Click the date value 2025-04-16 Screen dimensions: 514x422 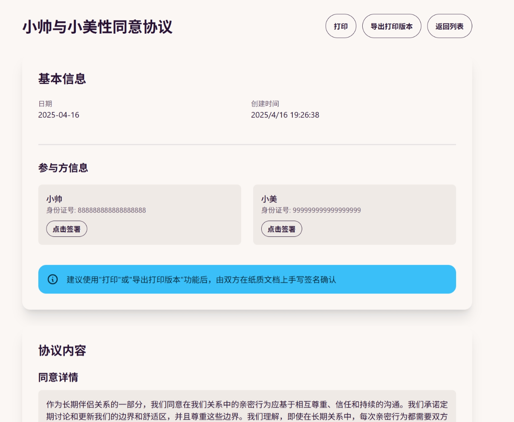point(59,115)
